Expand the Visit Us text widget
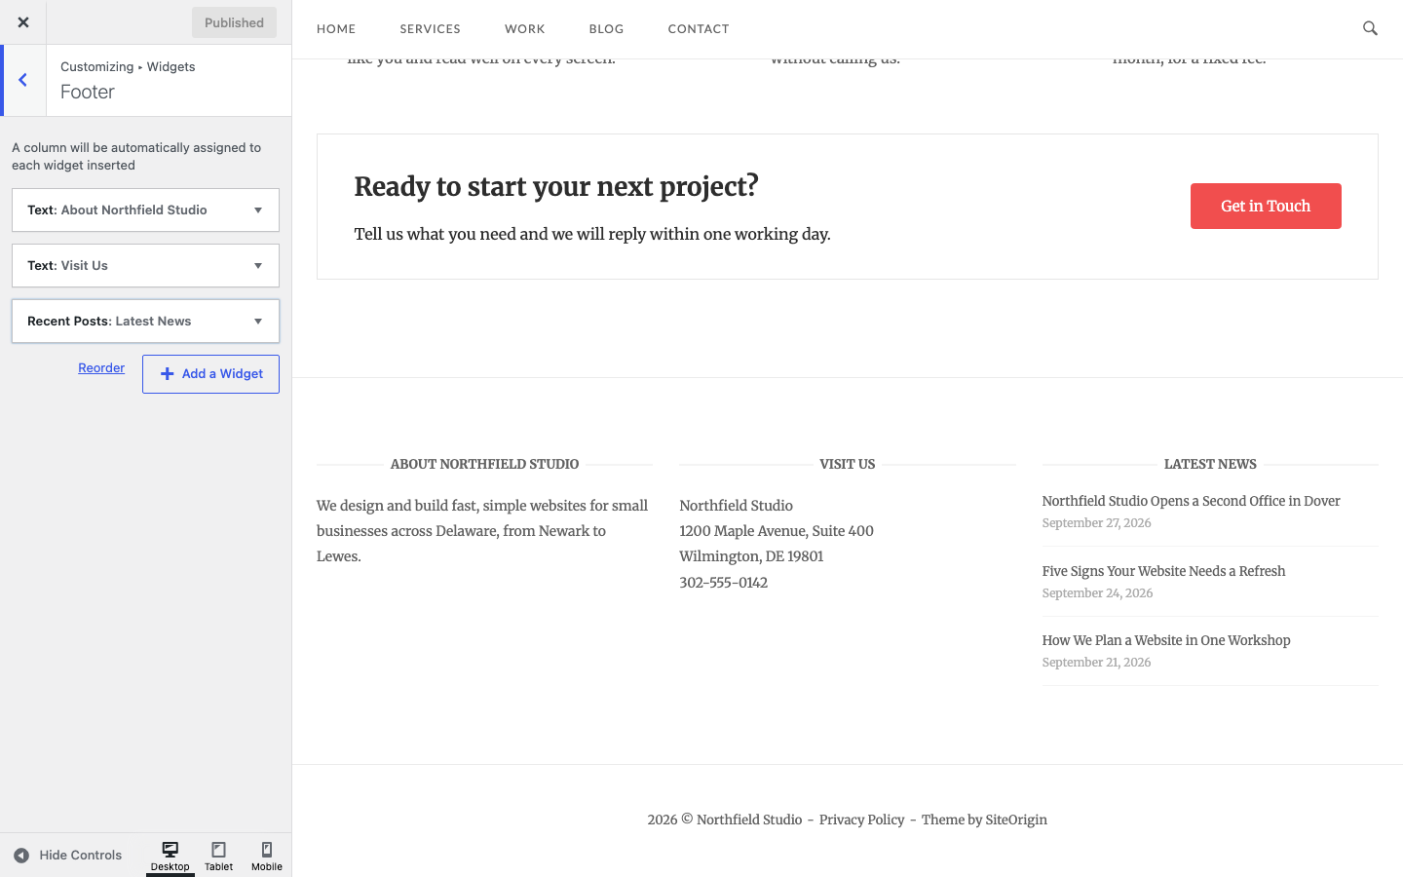 145,266
